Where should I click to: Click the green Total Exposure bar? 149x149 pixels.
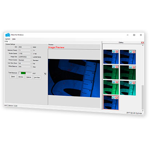23,73
